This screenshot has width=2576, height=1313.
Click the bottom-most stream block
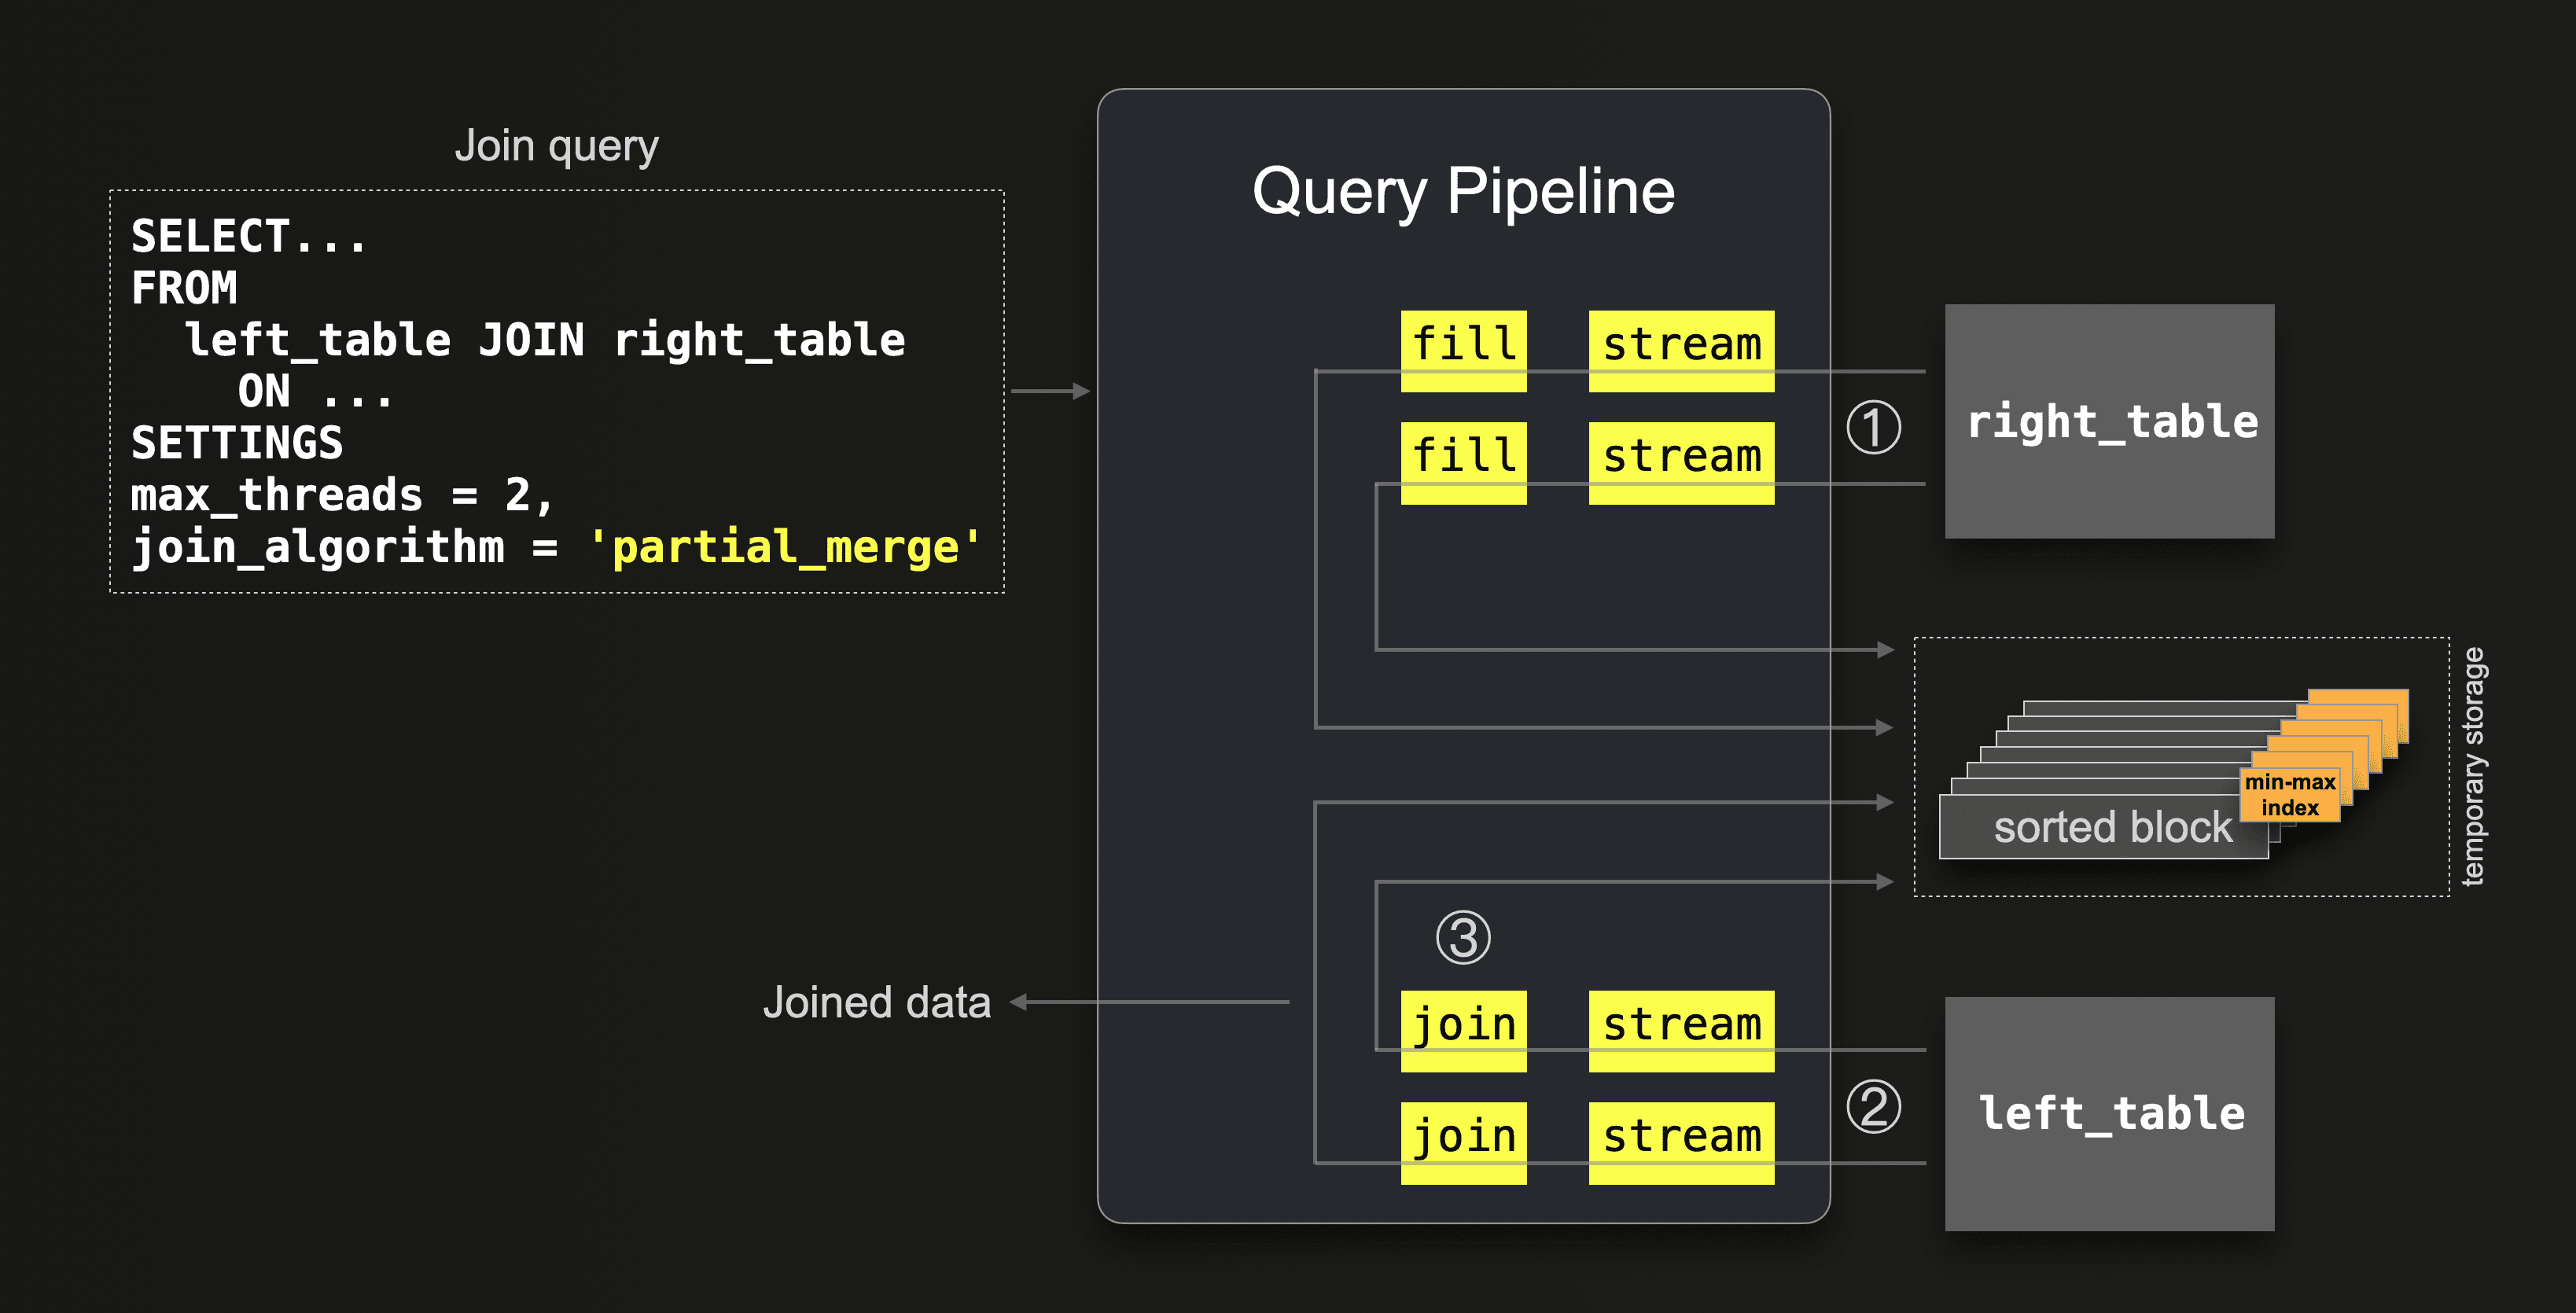(x=1680, y=1142)
